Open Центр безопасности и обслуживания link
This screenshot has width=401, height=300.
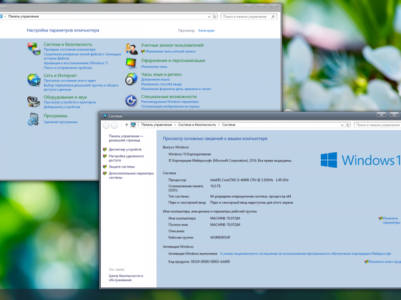126,278
